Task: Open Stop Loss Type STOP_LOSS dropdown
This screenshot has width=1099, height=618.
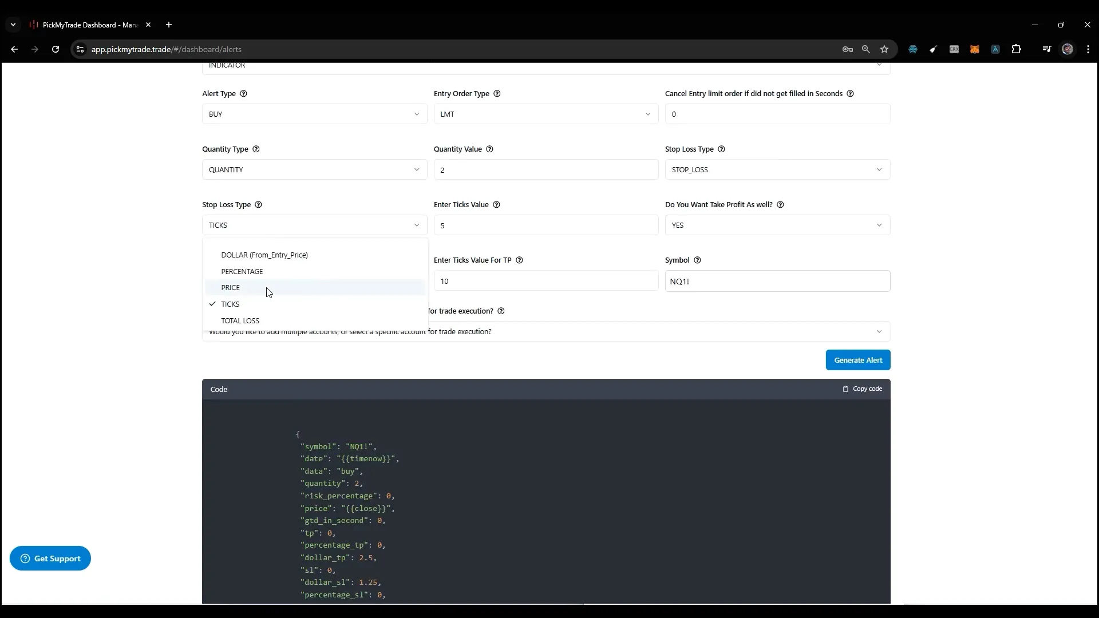Action: point(777,169)
